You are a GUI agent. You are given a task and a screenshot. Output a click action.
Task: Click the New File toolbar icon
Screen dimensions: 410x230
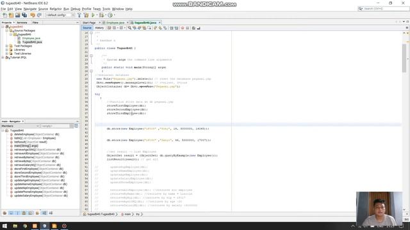(4, 15)
